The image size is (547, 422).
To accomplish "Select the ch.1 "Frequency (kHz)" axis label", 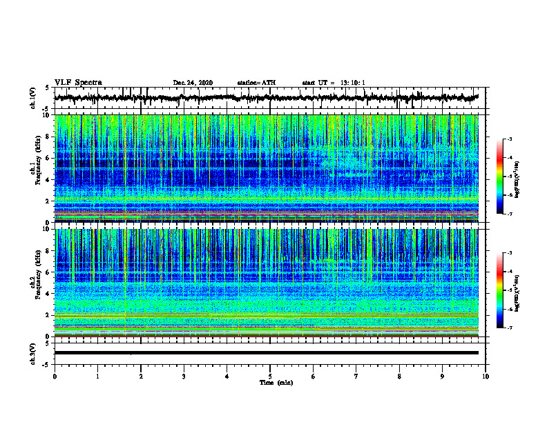I will click(38, 160).
